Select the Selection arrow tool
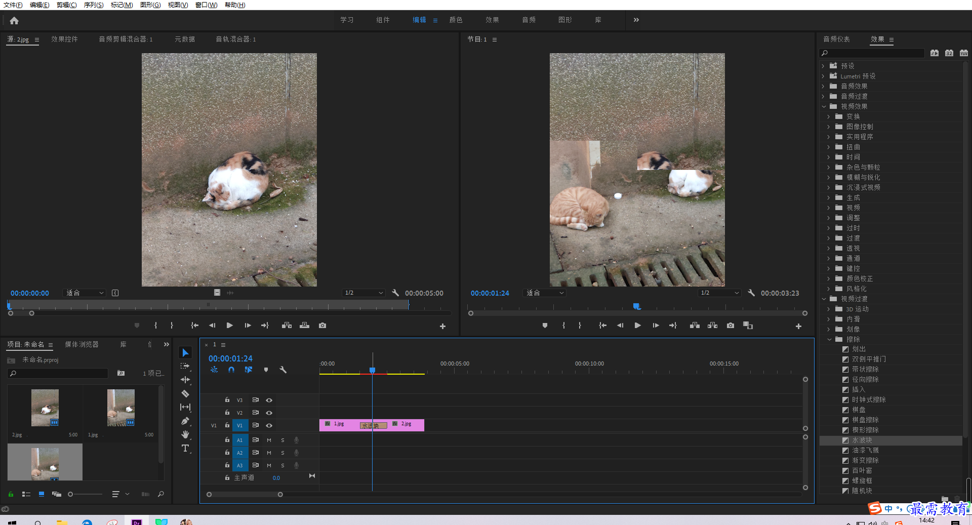 click(185, 352)
